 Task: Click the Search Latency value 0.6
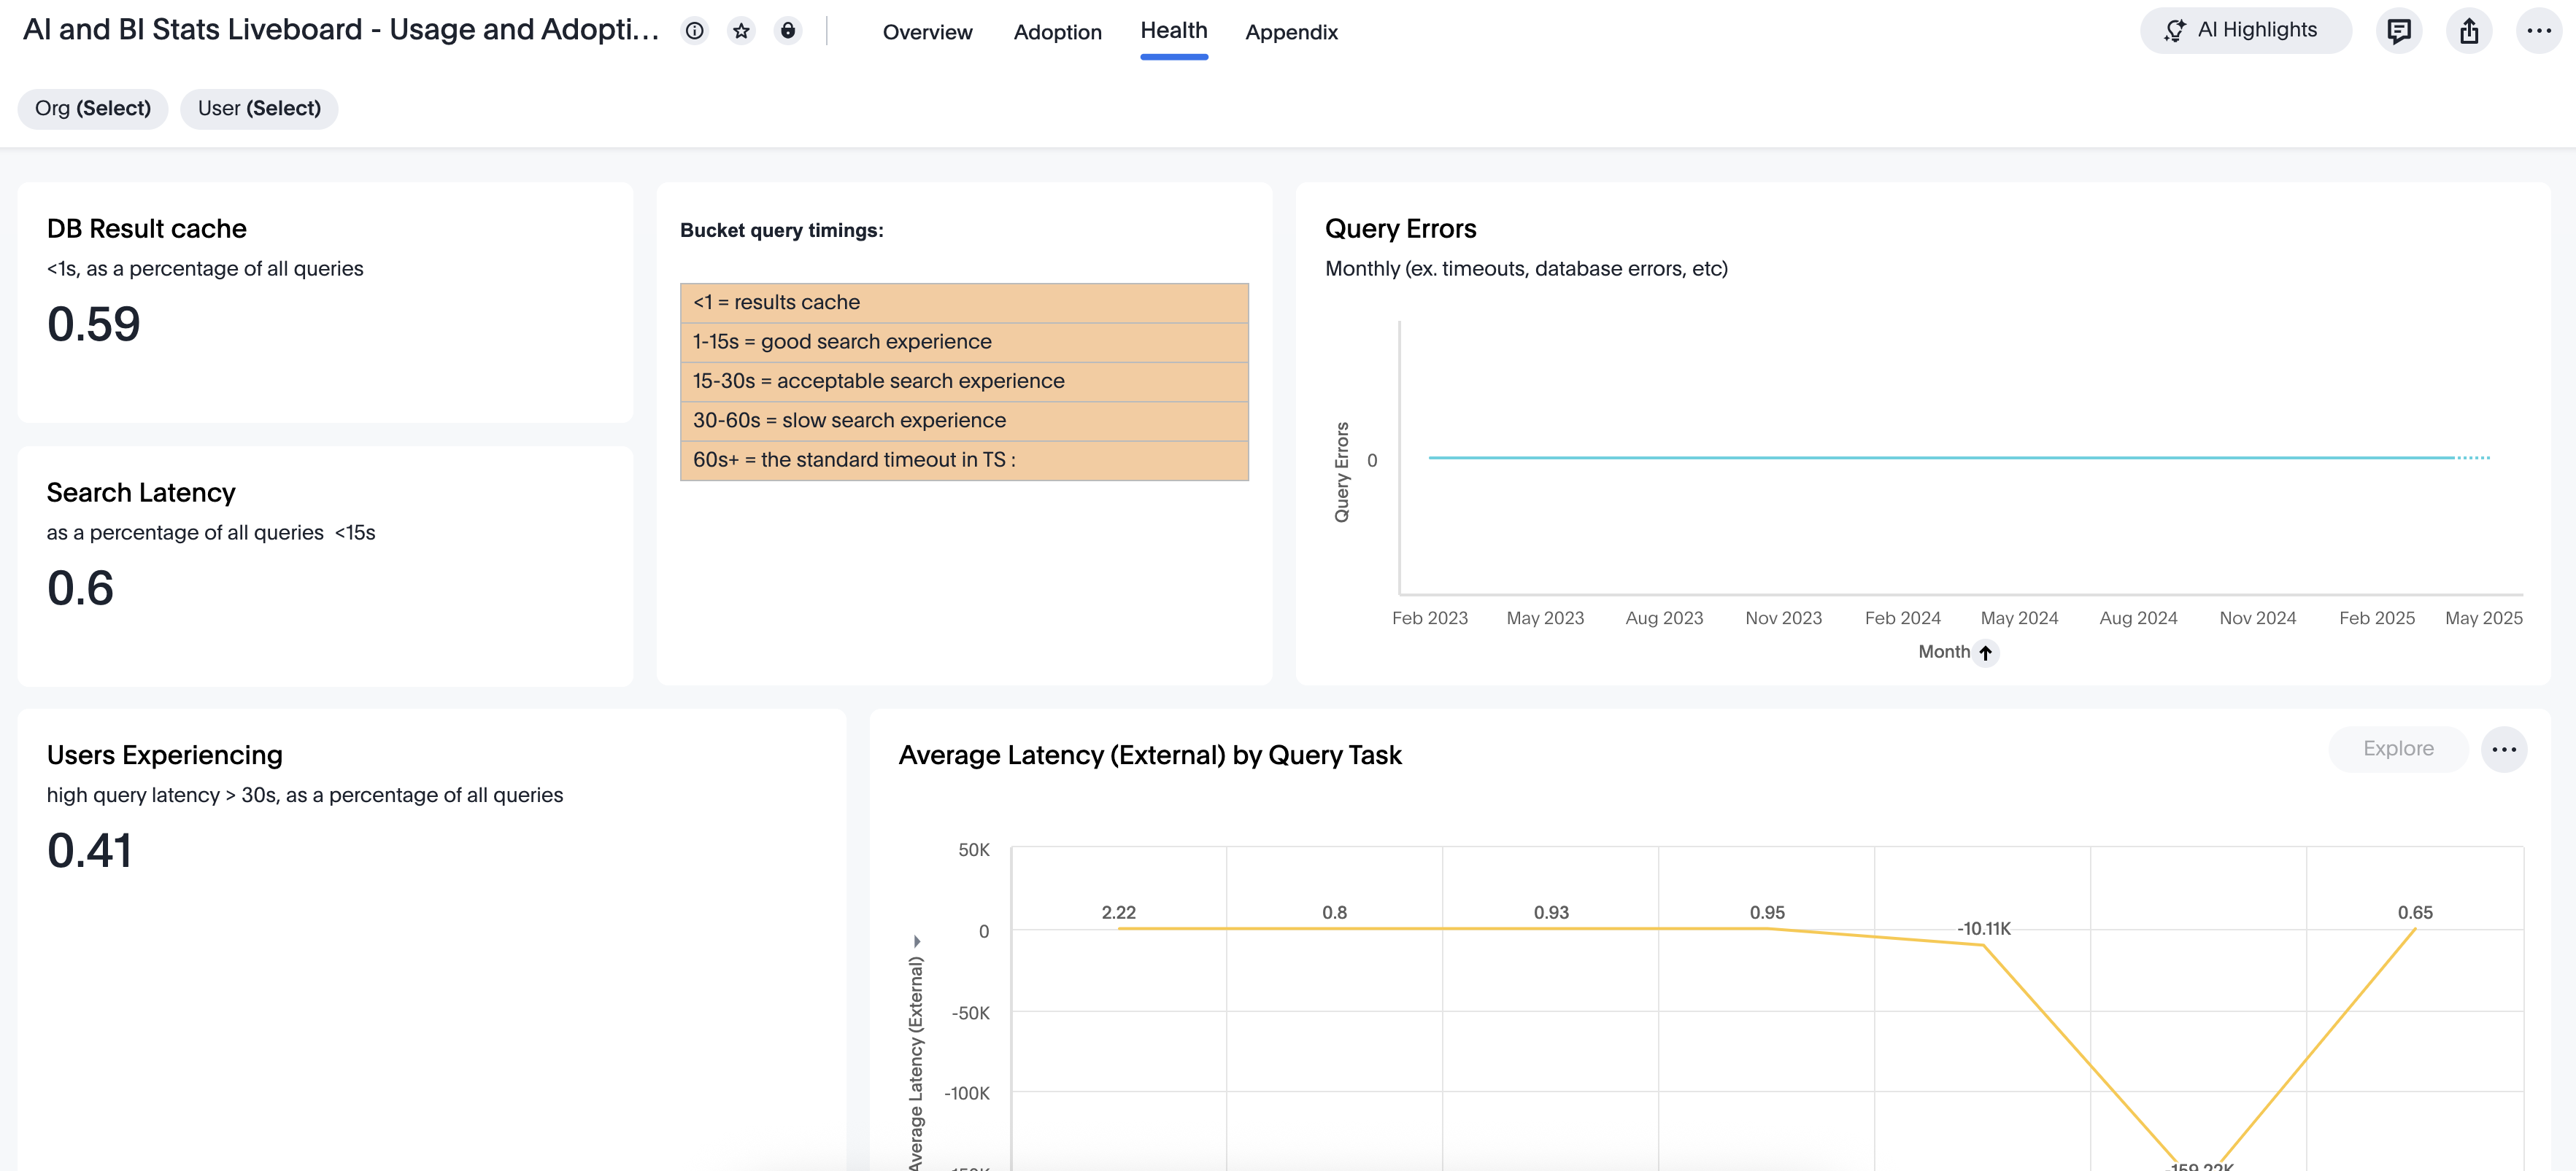click(x=80, y=588)
